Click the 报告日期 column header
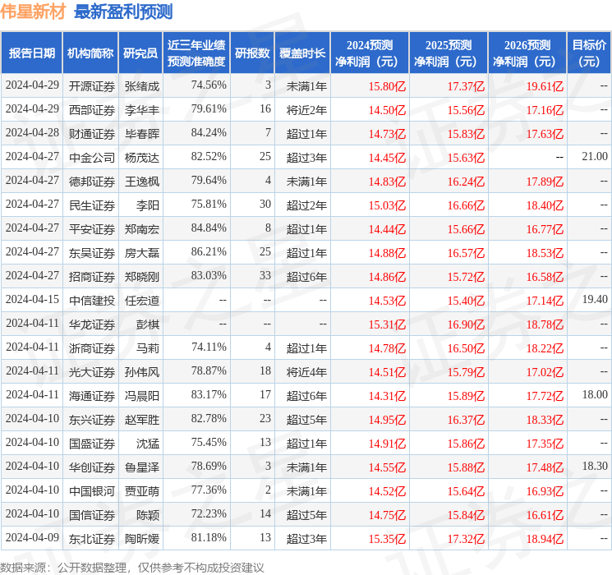Viewport: 612px width, 575px height. point(31,53)
